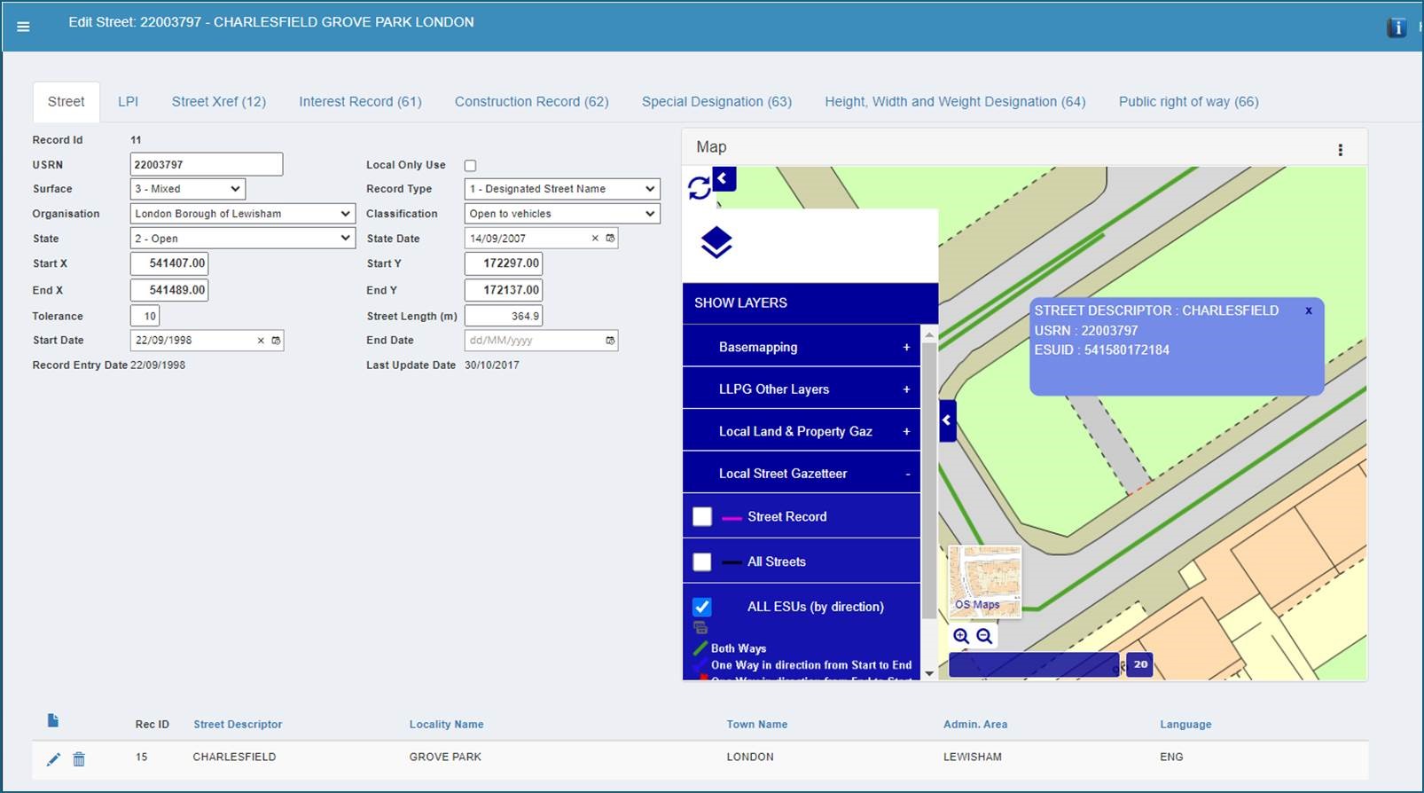The image size is (1424, 793).
Task: Open calendar for State Date
Action: pos(610,239)
